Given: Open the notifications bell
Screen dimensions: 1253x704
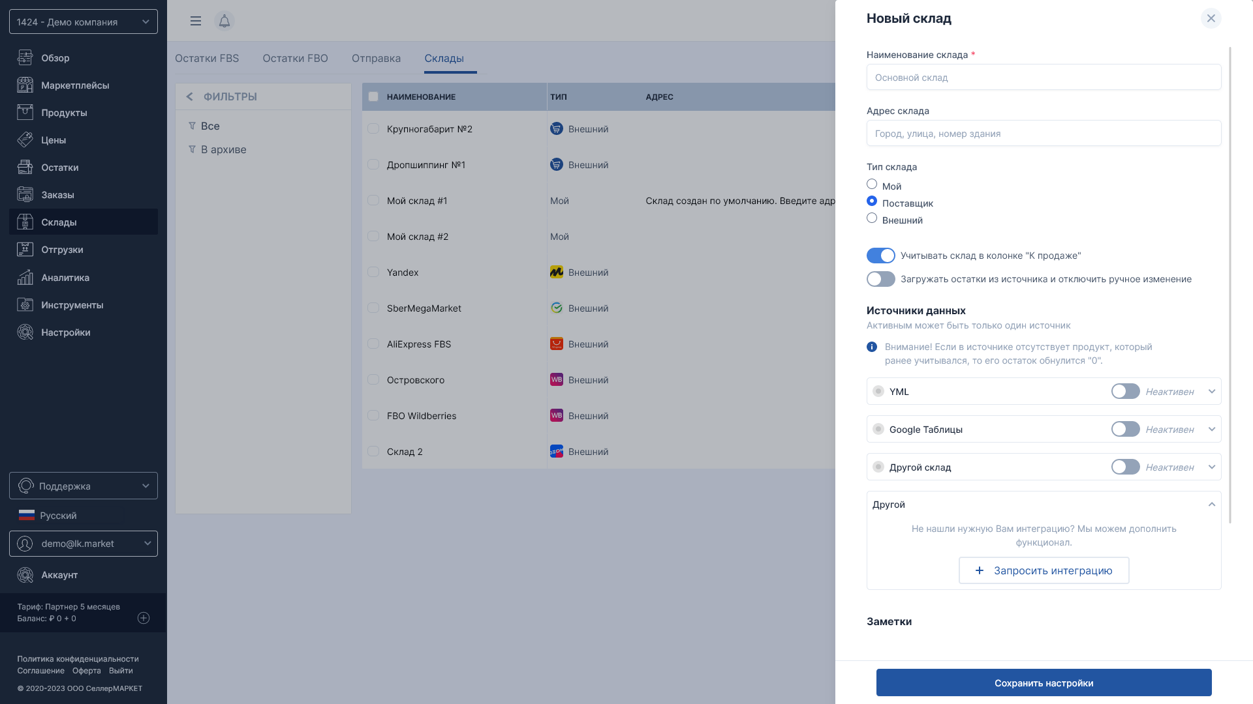Looking at the screenshot, I should click(x=224, y=21).
